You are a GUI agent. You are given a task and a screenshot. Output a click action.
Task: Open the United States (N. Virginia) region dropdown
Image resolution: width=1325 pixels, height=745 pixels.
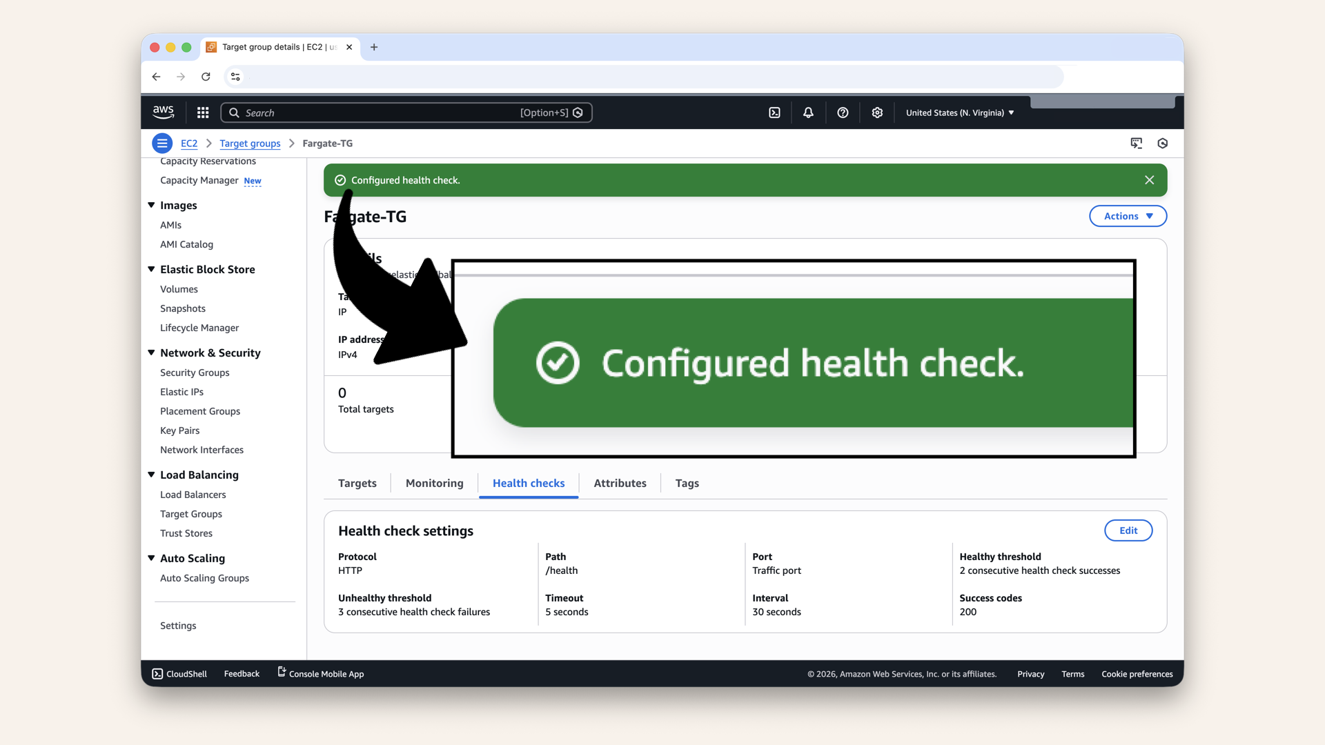tap(959, 112)
